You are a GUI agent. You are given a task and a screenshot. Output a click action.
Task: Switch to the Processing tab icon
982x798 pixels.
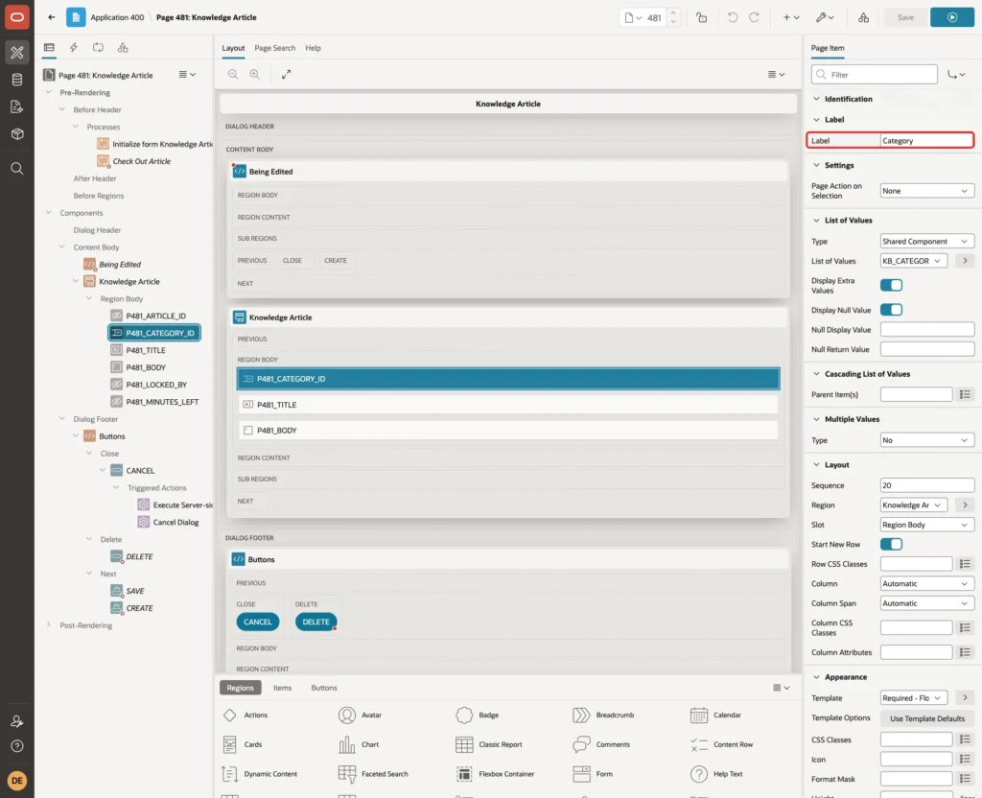[99, 48]
